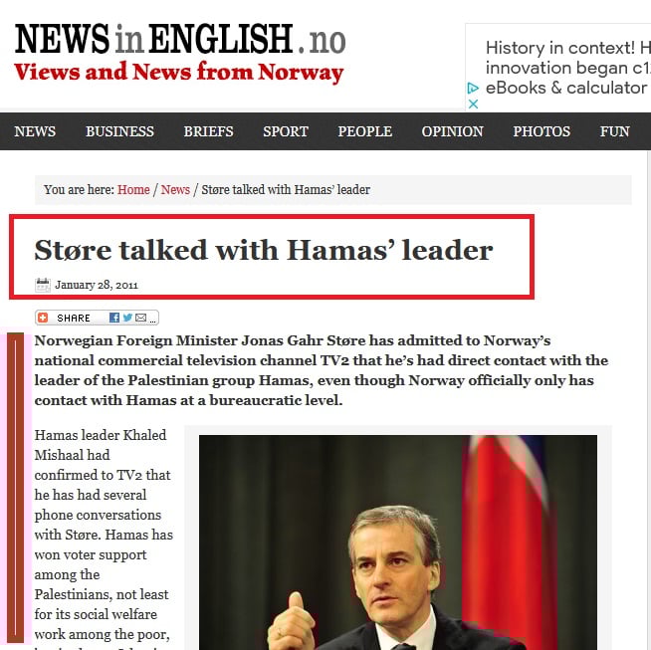Click the orange plus share icon

coord(43,318)
